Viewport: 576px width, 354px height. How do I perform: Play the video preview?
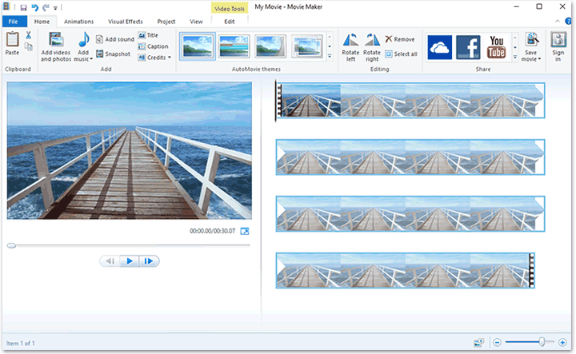click(129, 261)
